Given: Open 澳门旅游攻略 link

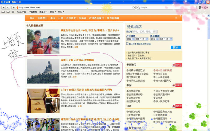Looking at the screenshot, I should point(133,77).
